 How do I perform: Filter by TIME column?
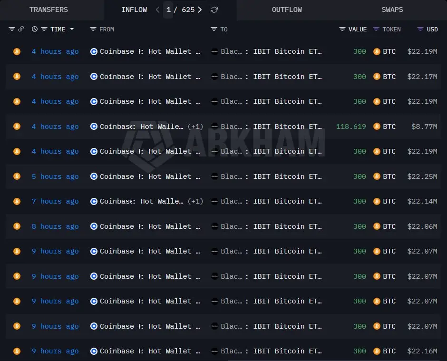pos(44,29)
